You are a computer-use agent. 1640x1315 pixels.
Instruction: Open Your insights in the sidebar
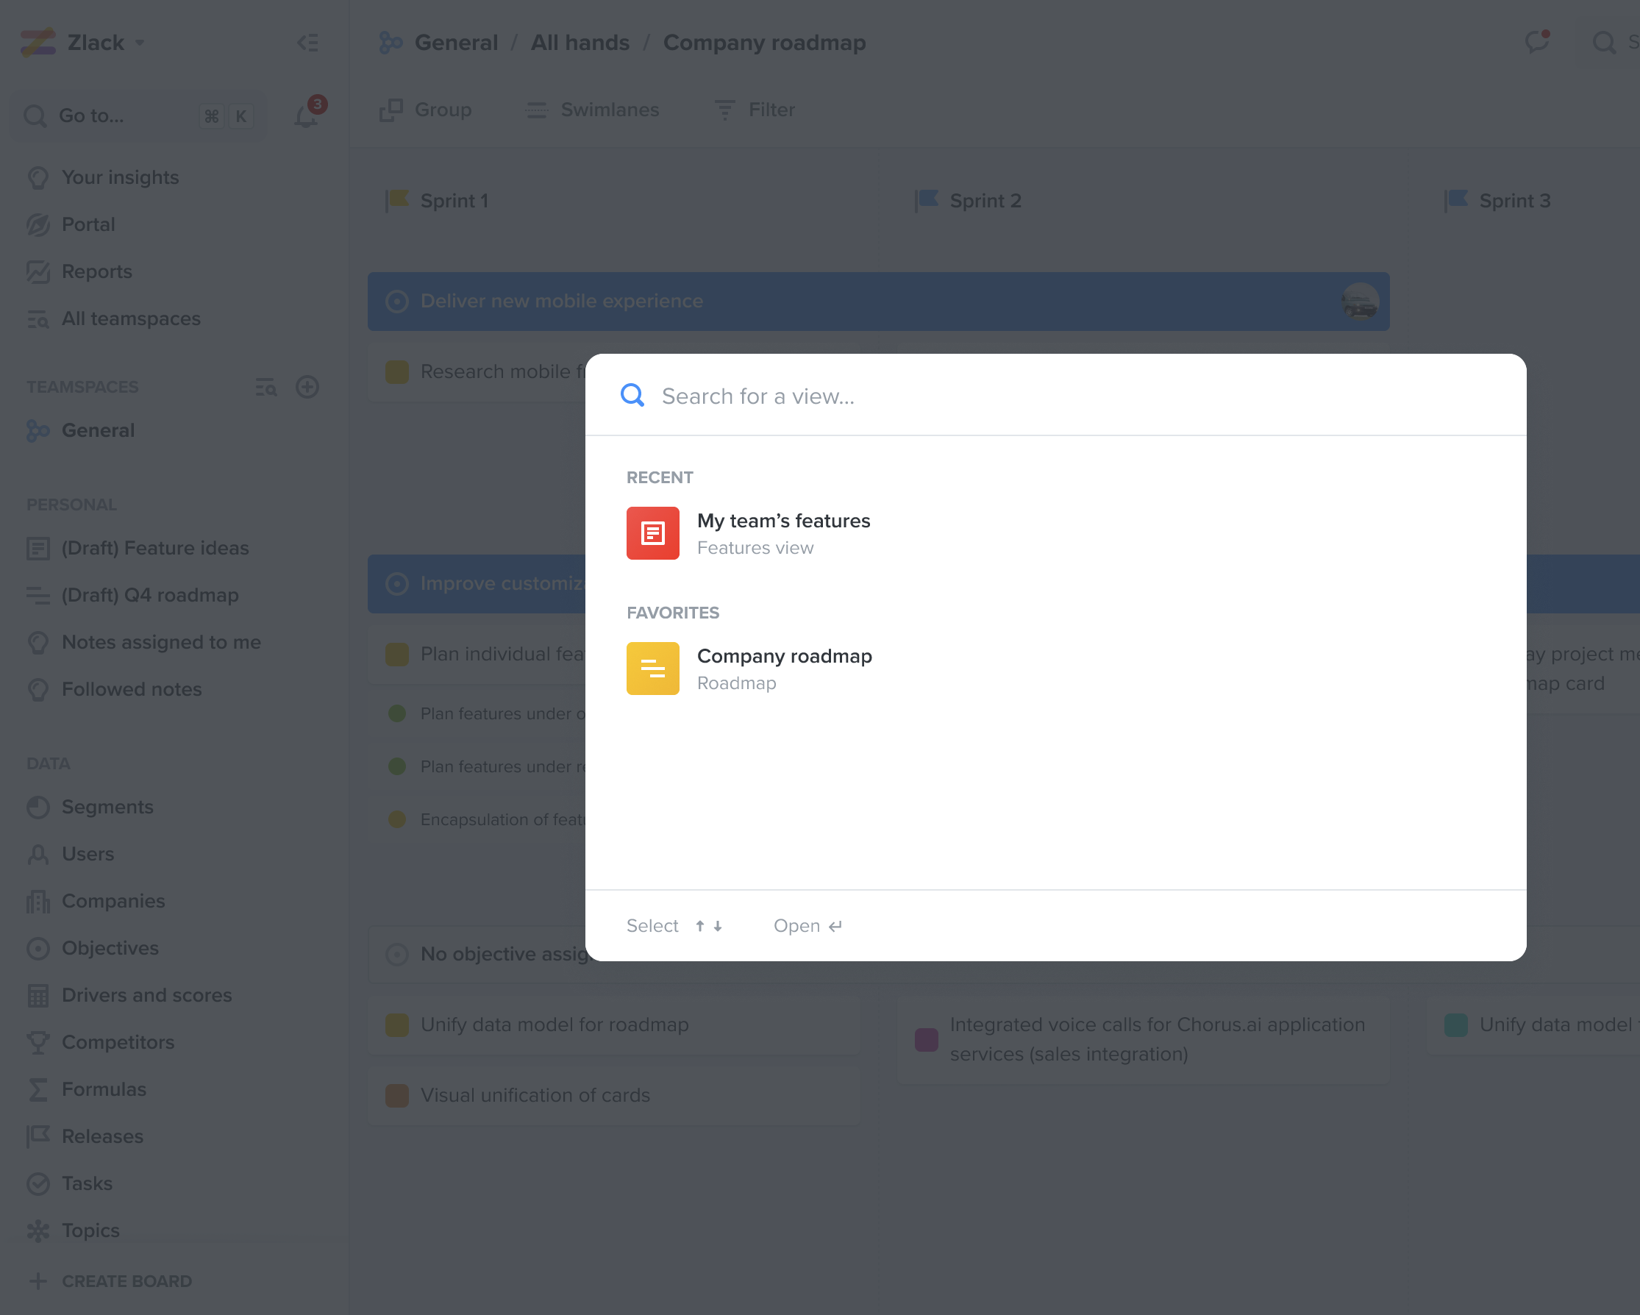(x=120, y=177)
